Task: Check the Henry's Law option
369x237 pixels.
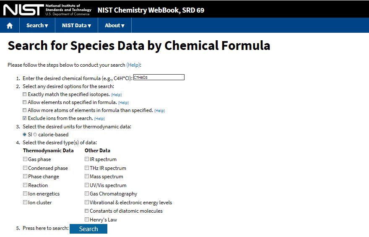Action: pos(87,219)
